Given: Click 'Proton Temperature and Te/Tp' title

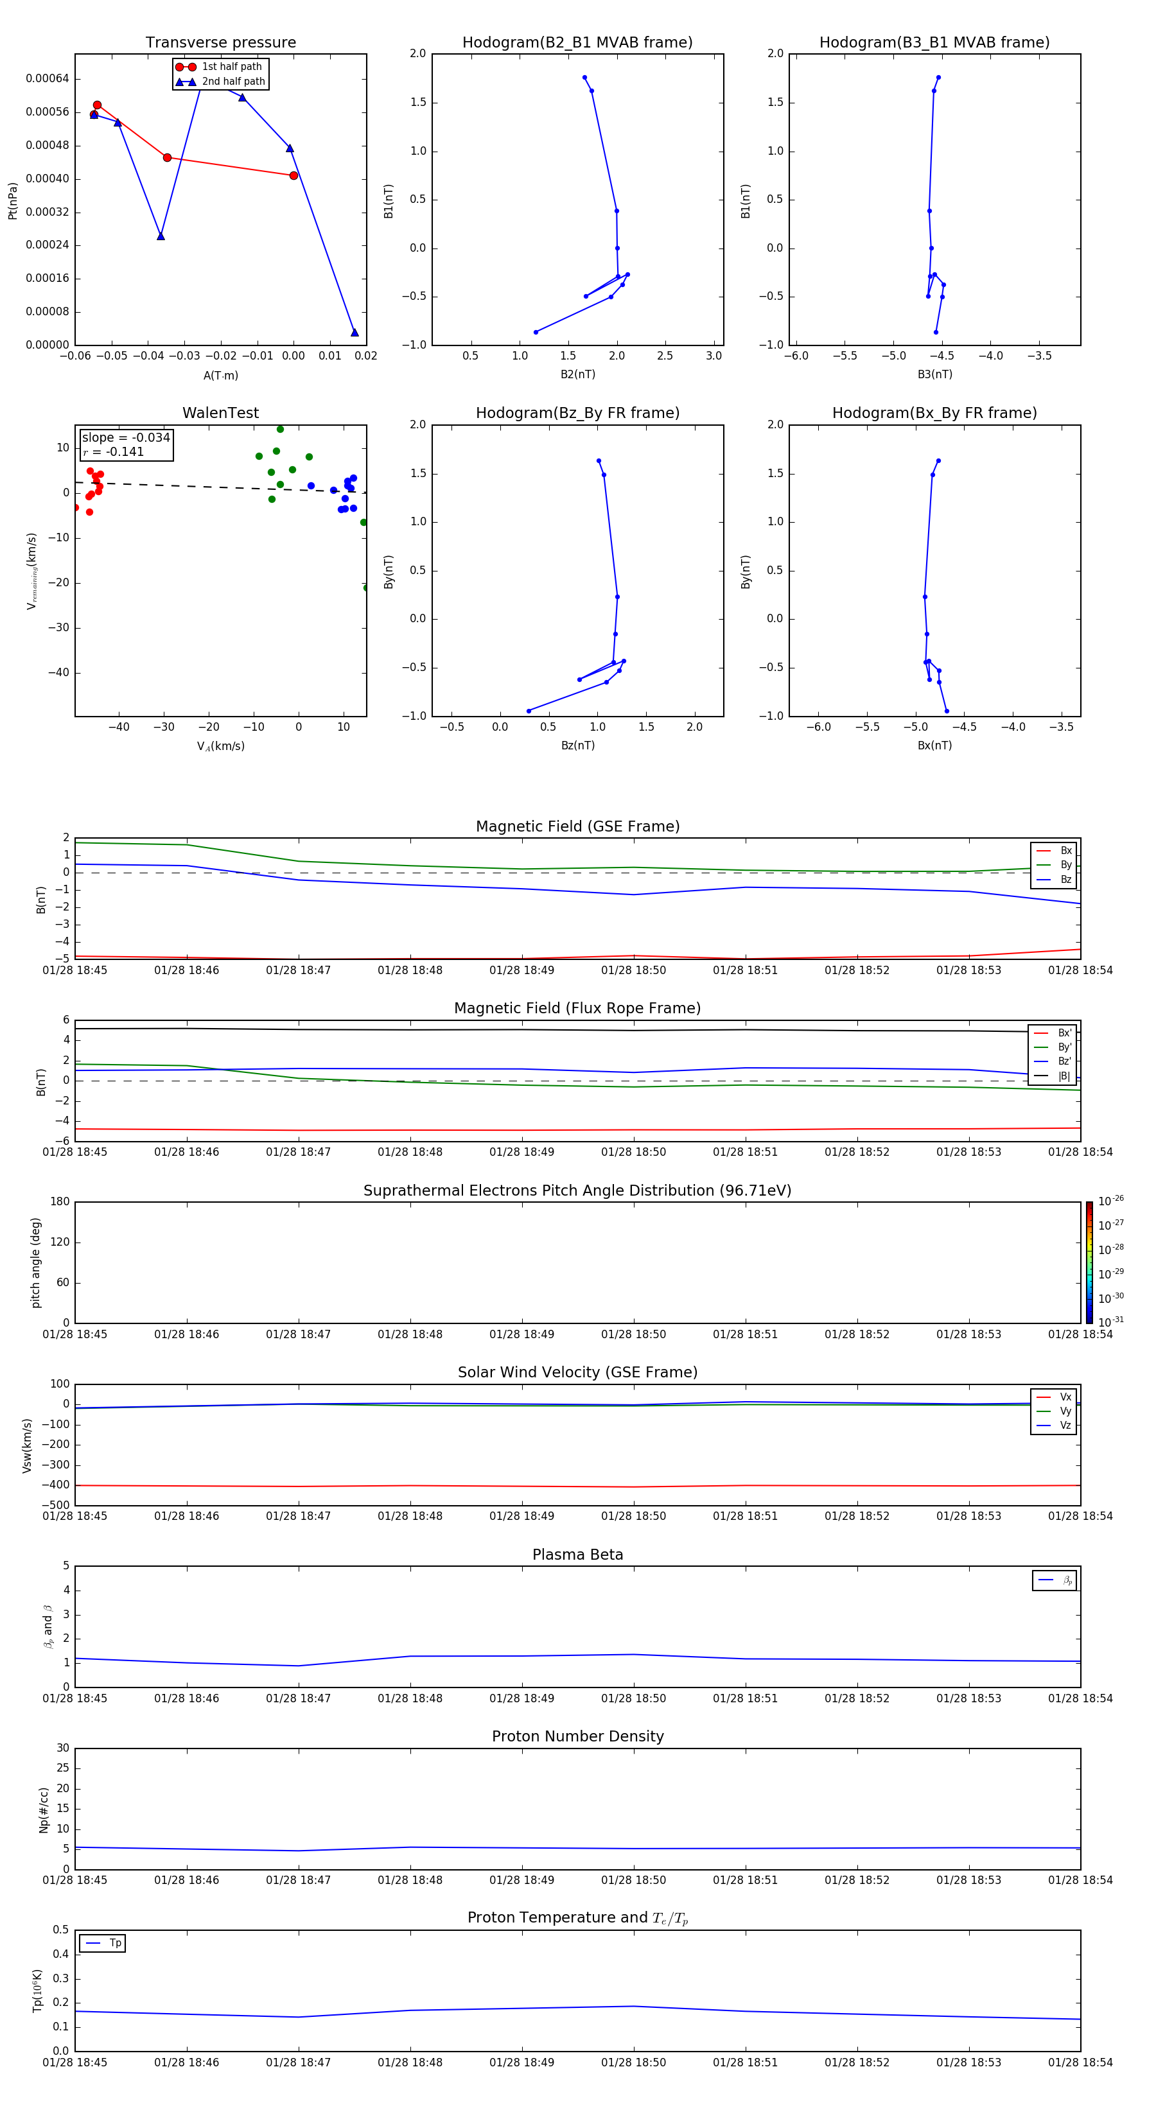Looking at the screenshot, I should 577,1918.
